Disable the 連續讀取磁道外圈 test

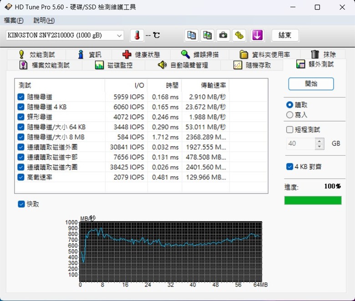[21, 147]
